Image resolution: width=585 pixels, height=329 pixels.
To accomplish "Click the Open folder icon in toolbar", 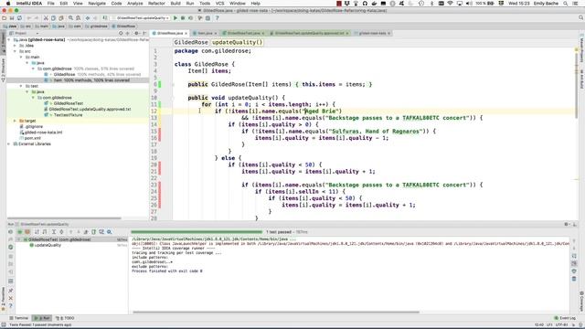I will tap(4, 18).
